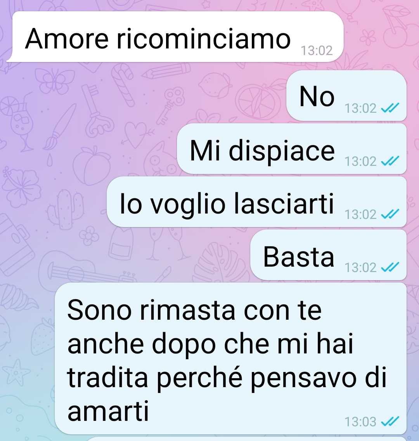419x441 pixels.
Task: Select the "No" sent message bubble
Action: tap(346, 96)
